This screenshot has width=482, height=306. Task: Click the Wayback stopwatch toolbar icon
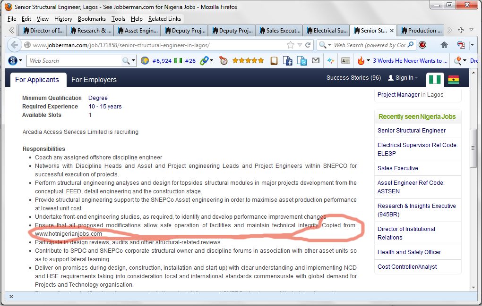click(224, 61)
